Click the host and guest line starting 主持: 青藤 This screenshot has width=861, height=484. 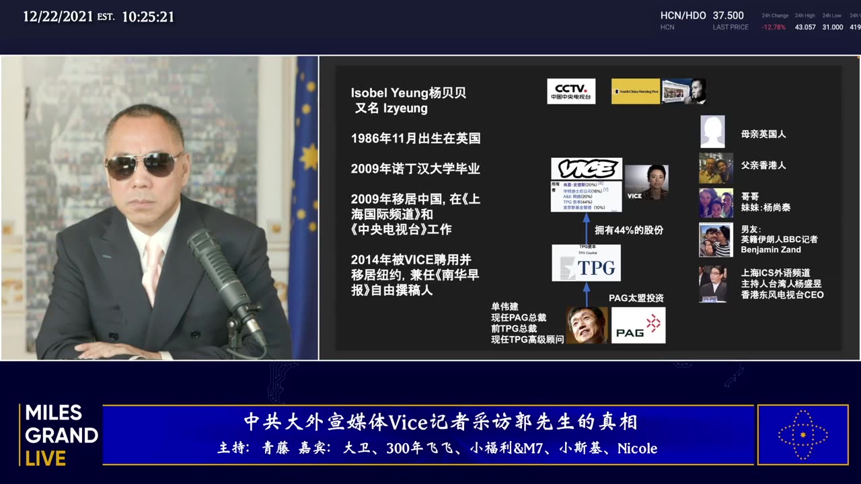coord(437,448)
